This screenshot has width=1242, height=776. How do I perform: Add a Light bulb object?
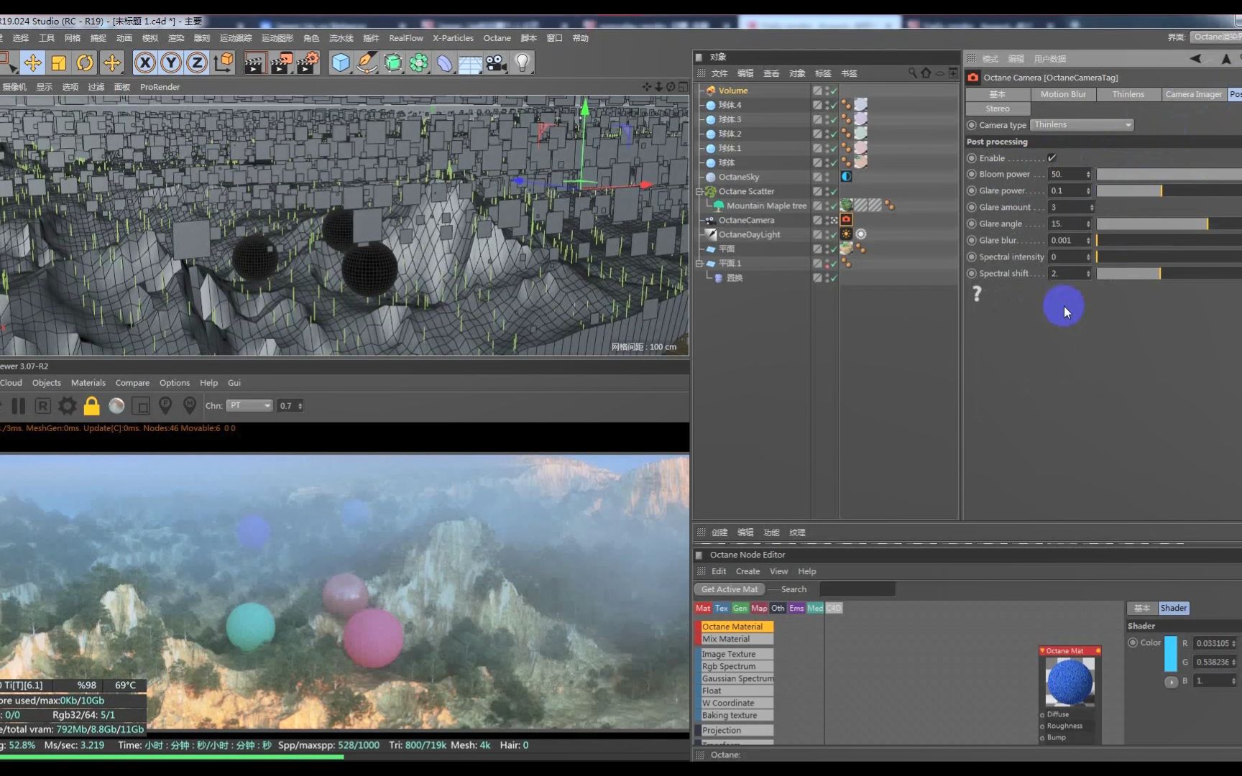(x=523, y=63)
